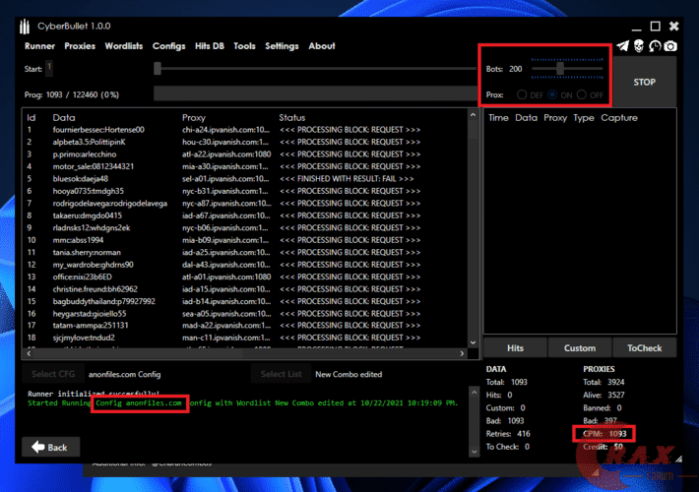The image size is (699, 492).
Task: Open the Tools menu
Action: 244,46
